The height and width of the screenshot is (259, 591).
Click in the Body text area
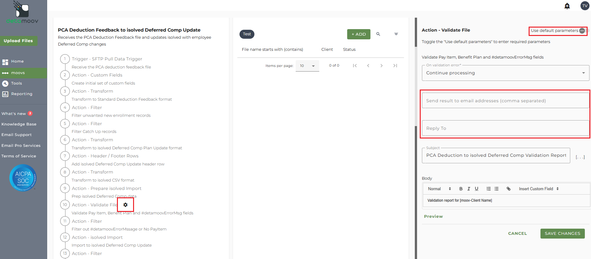506,201
